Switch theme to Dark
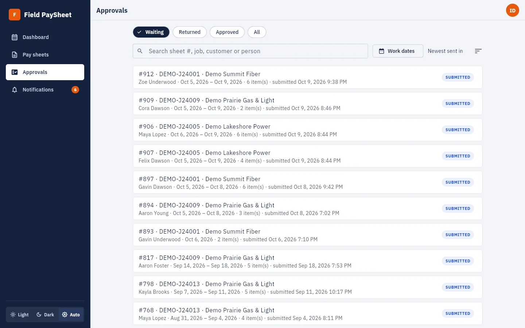 [45, 315]
